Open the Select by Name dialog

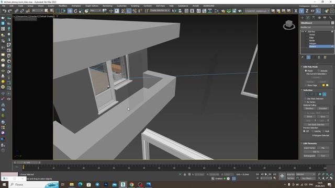[52, 11]
